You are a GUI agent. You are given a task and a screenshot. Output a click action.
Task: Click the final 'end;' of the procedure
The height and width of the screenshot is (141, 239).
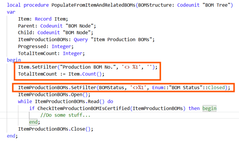(12, 136)
